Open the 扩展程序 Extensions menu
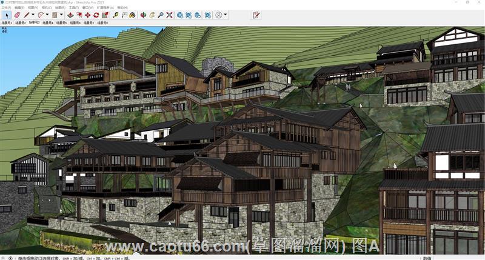The image size is (485, 260). coord(105,7)
